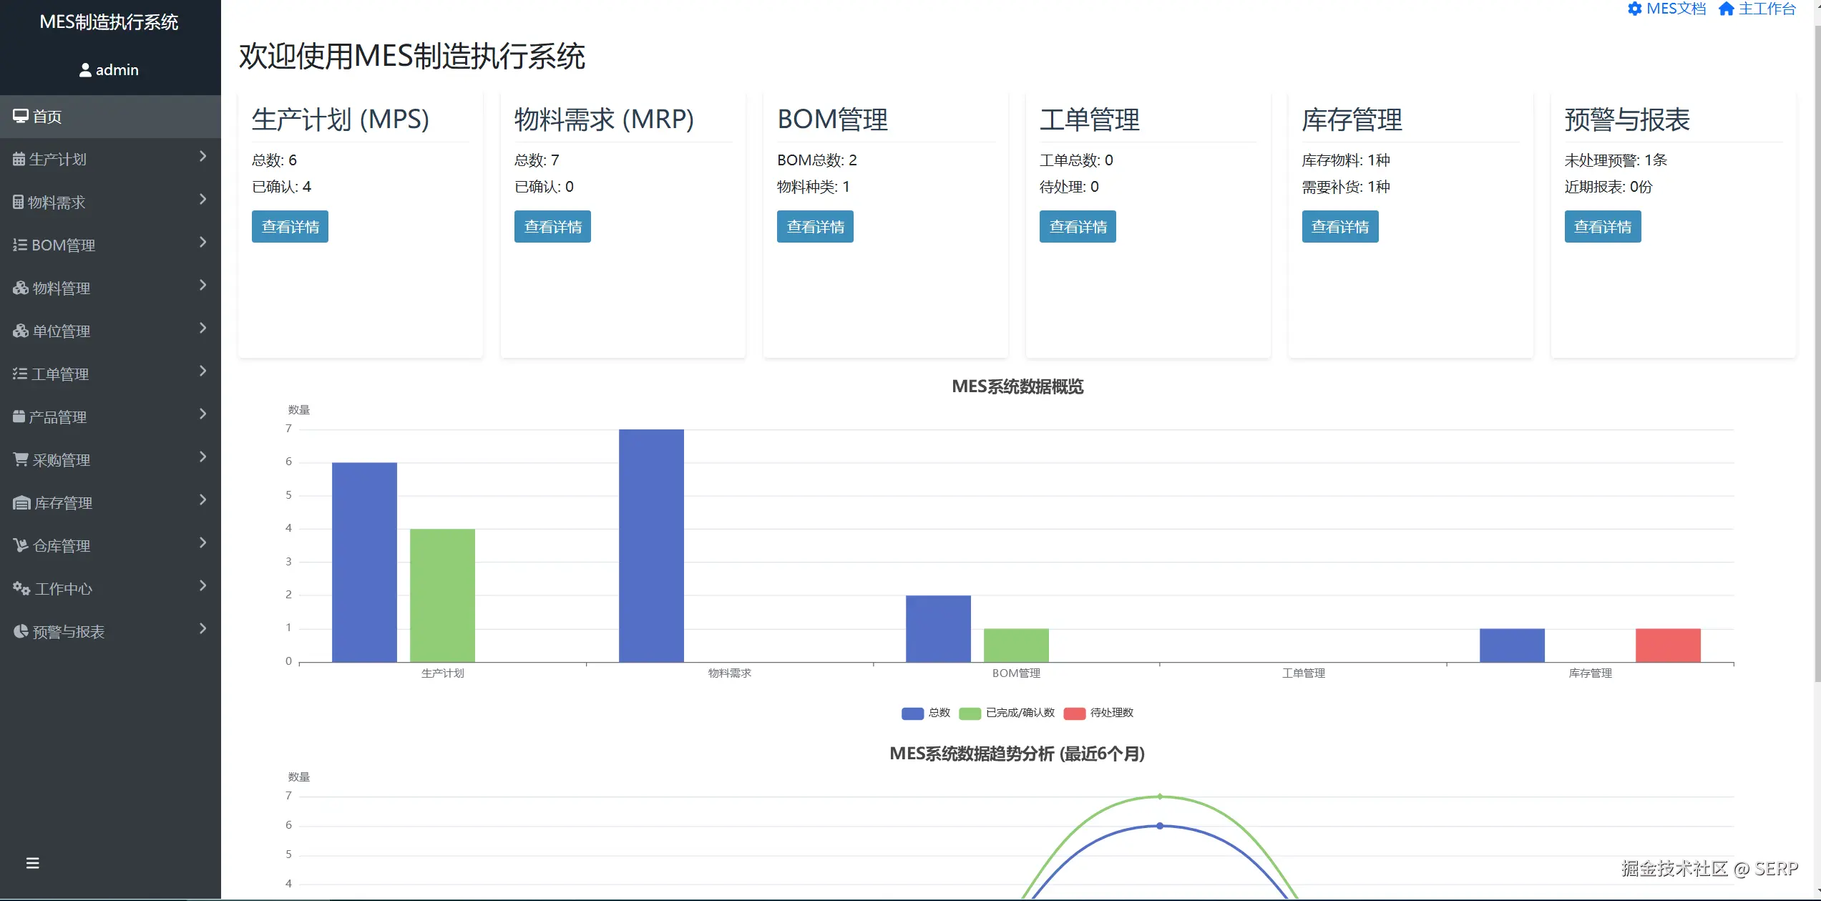Expand the 仓库管理 sidebar chevron

203,542
